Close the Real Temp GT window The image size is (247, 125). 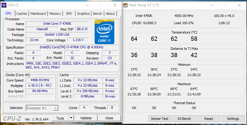tap(239, 5)
